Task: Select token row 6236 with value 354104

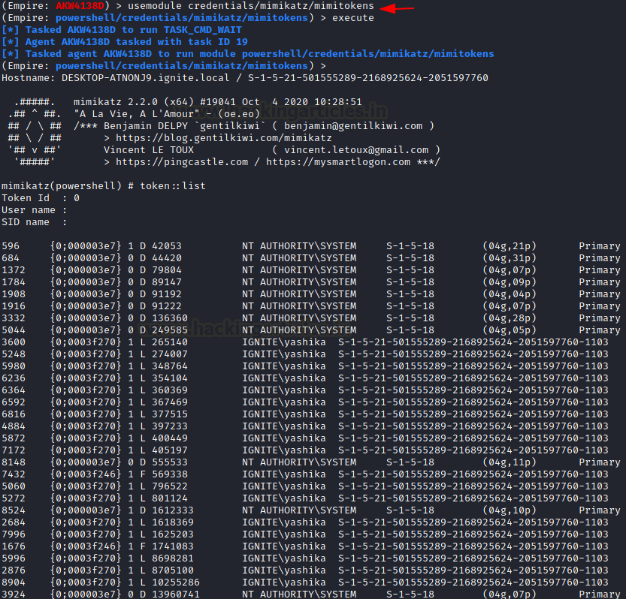Action: click(x=305, y=378)
